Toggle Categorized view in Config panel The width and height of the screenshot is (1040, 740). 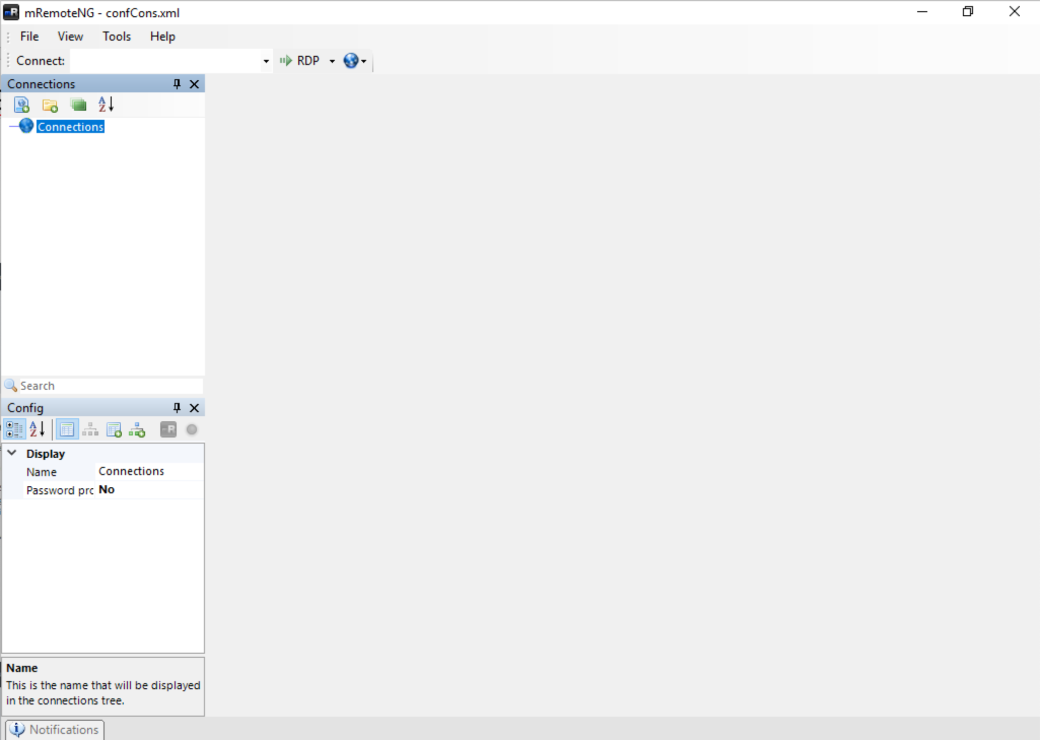(x=14, y=430)
